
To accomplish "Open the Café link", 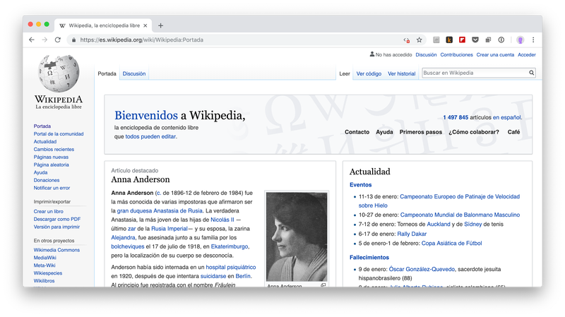I will click(x=514, y=132).
